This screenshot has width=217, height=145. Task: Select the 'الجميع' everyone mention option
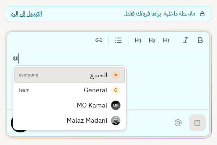tap(69, 75)
